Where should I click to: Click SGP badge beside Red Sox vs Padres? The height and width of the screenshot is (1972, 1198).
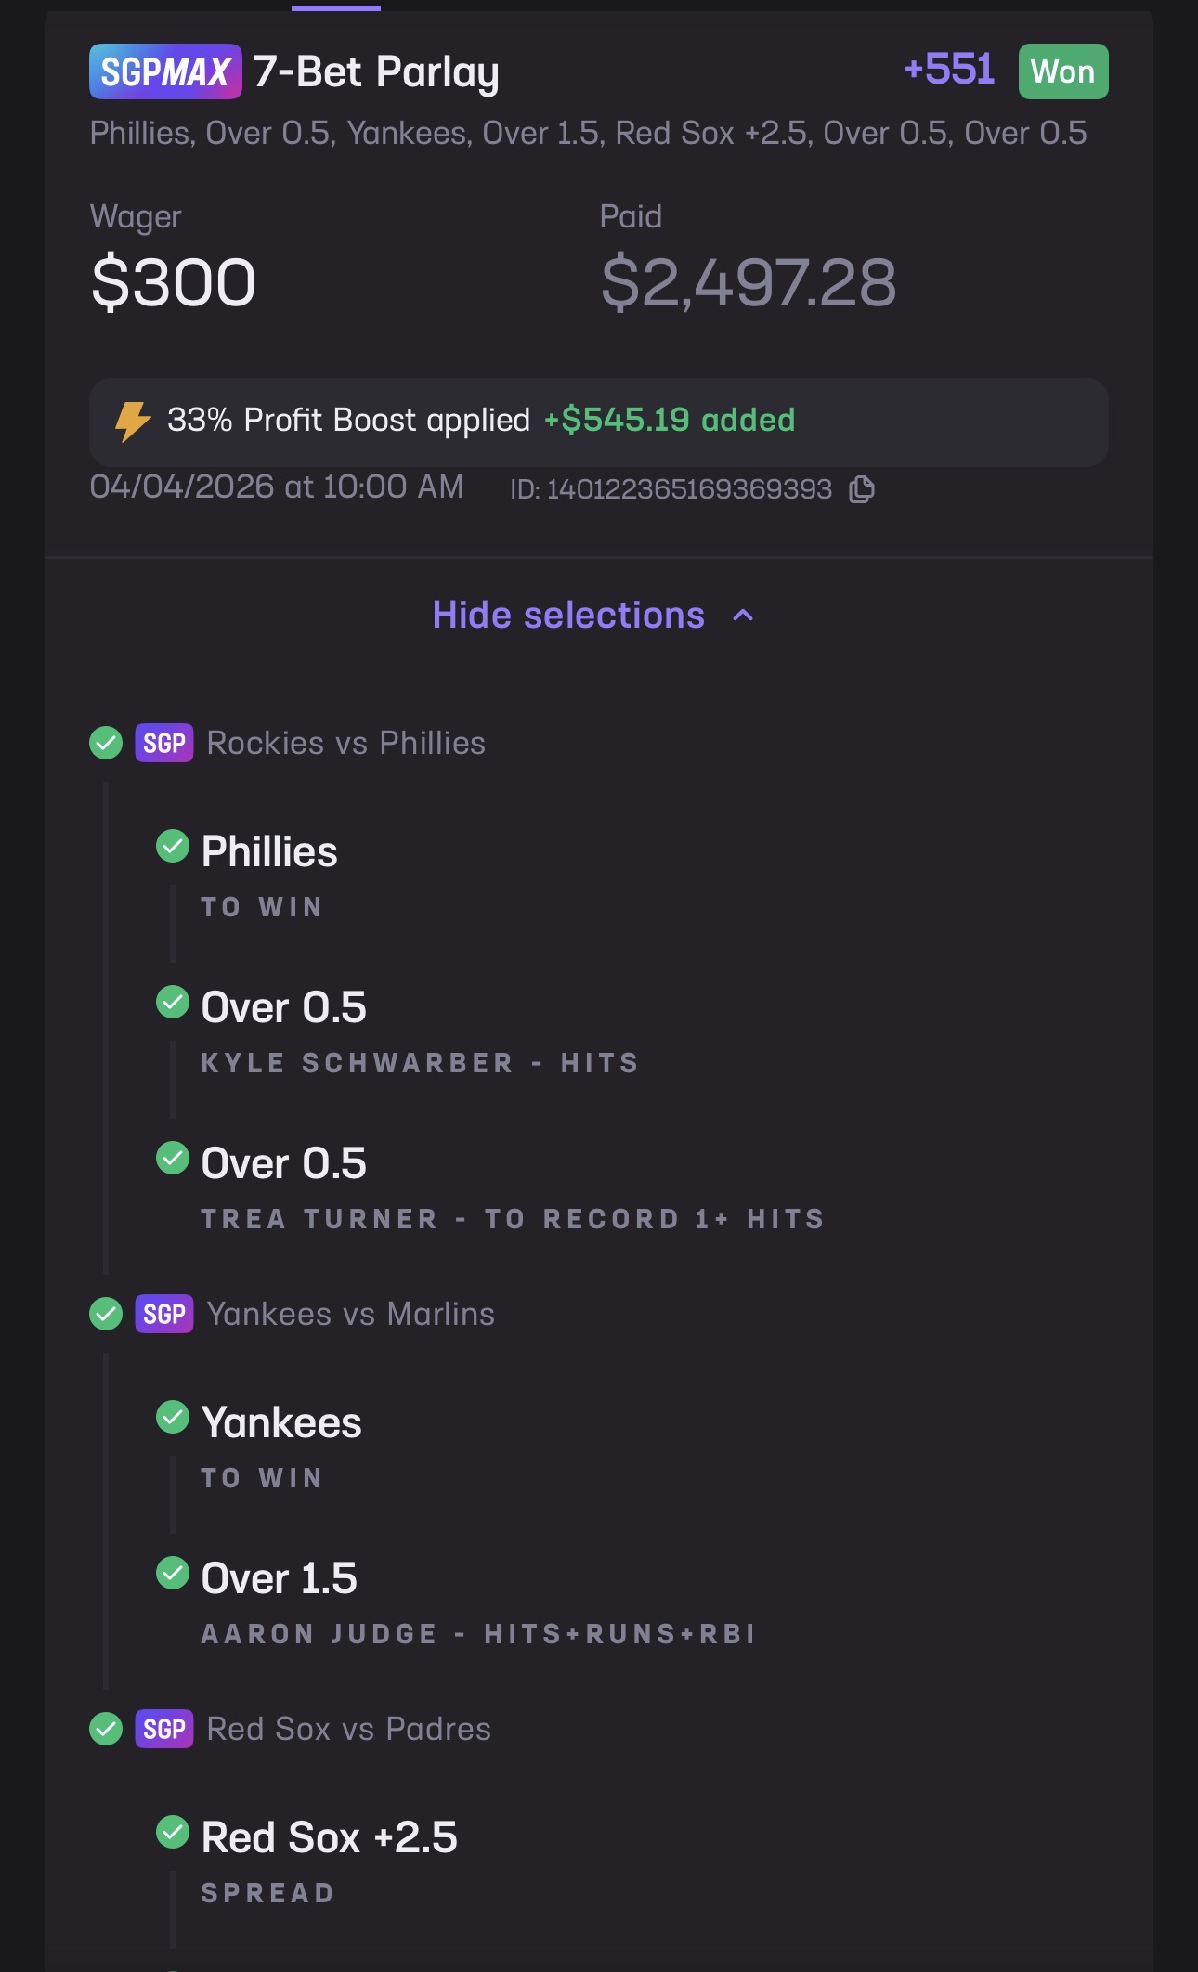[164, 1729]
